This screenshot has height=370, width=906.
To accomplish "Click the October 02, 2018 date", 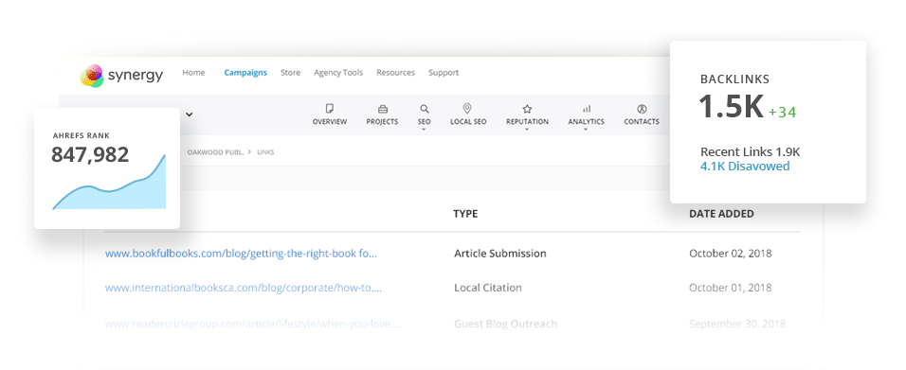I will [731, 254].
